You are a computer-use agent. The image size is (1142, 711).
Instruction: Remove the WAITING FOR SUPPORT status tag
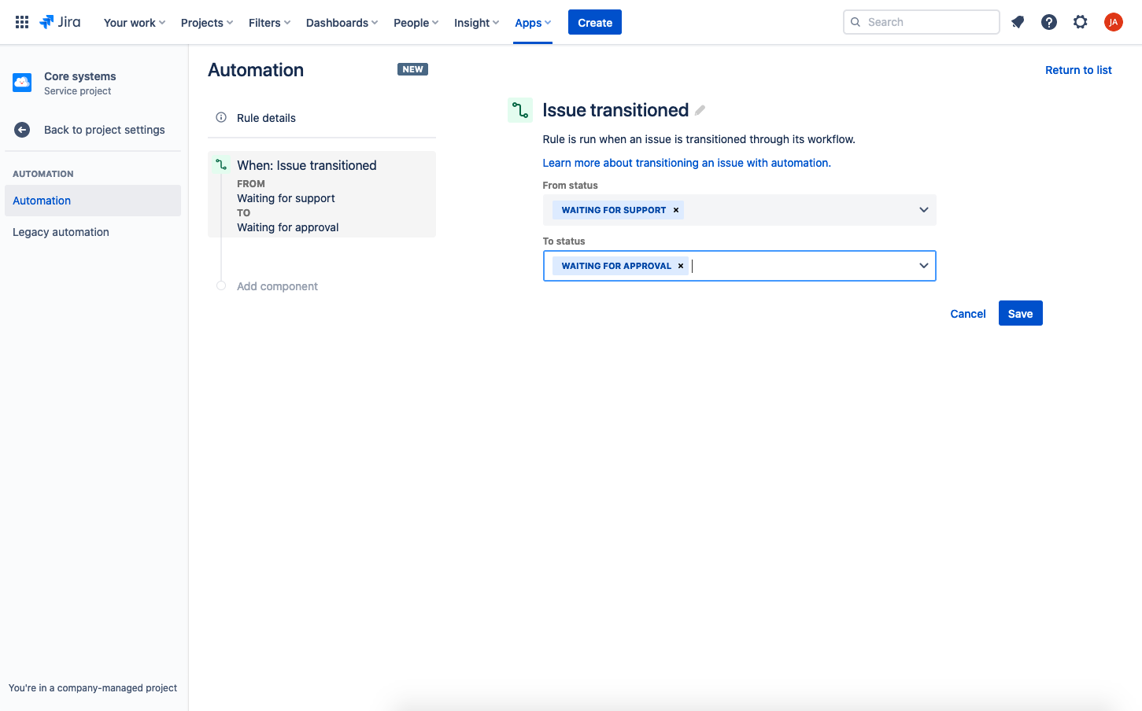pos(676,210)
